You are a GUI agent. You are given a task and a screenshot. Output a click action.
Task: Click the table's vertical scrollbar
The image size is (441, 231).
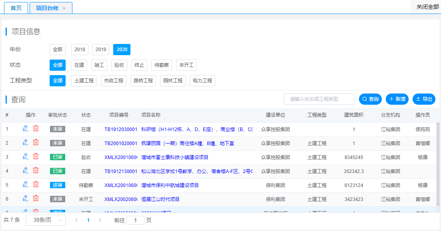click(438, 163)
